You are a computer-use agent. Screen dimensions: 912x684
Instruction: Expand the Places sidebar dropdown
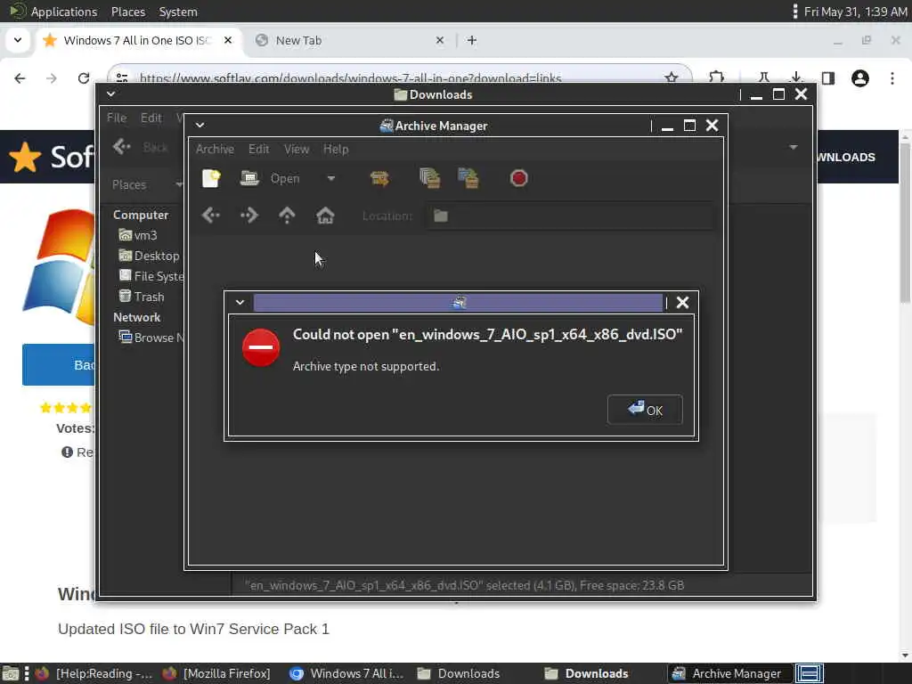pyautogui.click(x=178, y=184)
